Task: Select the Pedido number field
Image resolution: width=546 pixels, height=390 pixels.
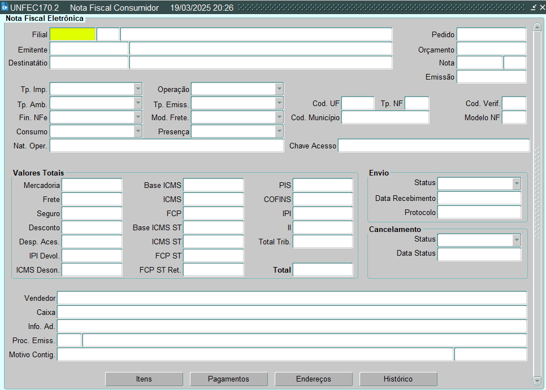Action: click(x=491, y=34)
